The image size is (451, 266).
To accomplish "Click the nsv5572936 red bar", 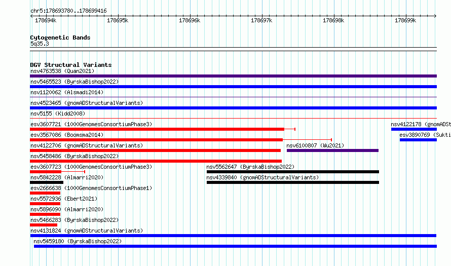I will (45, 204).
